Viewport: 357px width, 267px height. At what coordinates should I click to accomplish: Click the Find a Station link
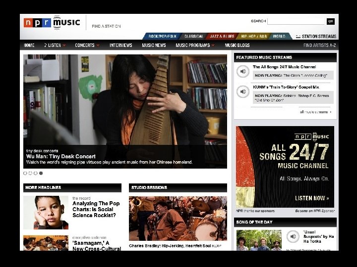point(106,26)
